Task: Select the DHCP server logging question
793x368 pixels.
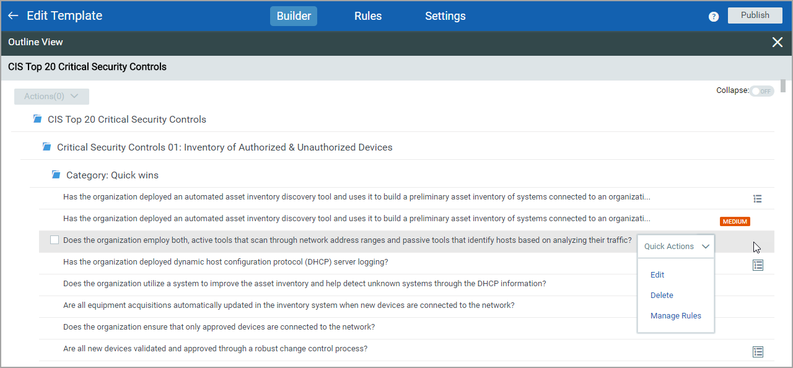Action: point(226,262)
